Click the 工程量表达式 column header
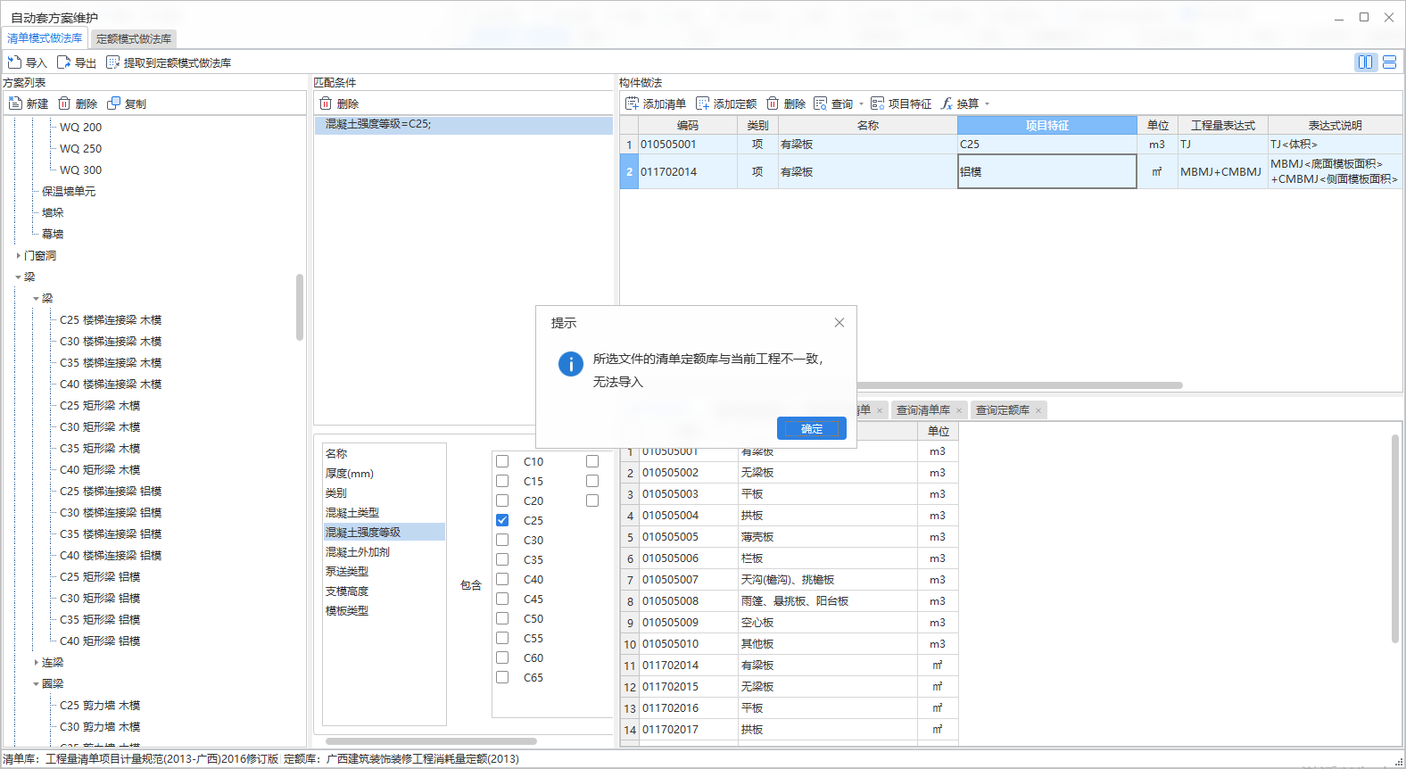The image size is (1406, 769). tap(1223, 125)
